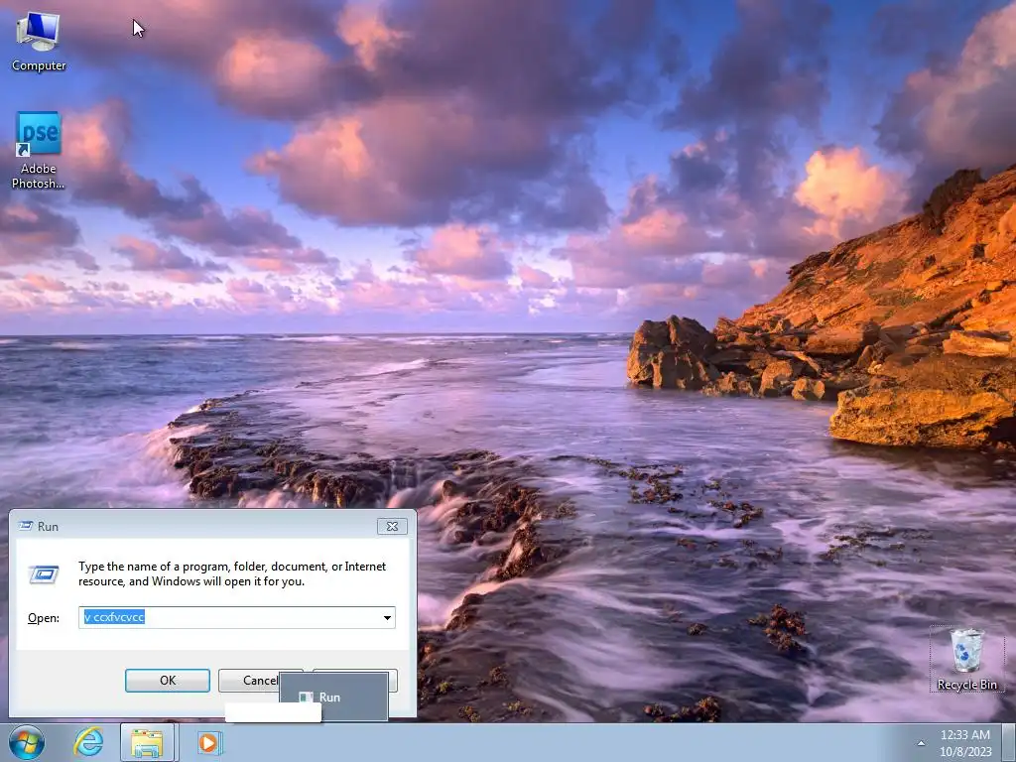The image size is (1016, 762).
Task: Open the clock showing 12:33 AM
Action: [x=965, y=742]
